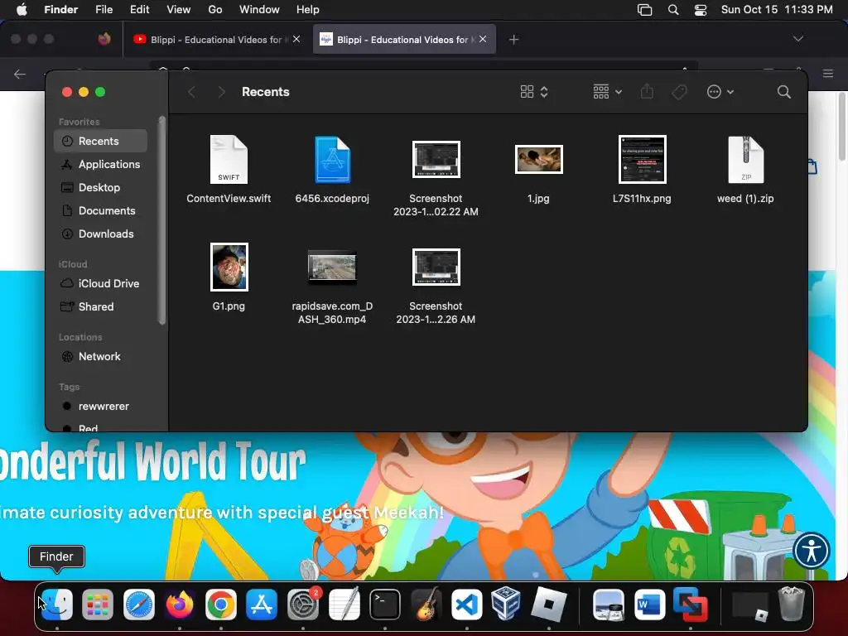Launch Safari from the Dock
Image resolution: width=848 pixels, height=636 pixels.
pos(139,604)
